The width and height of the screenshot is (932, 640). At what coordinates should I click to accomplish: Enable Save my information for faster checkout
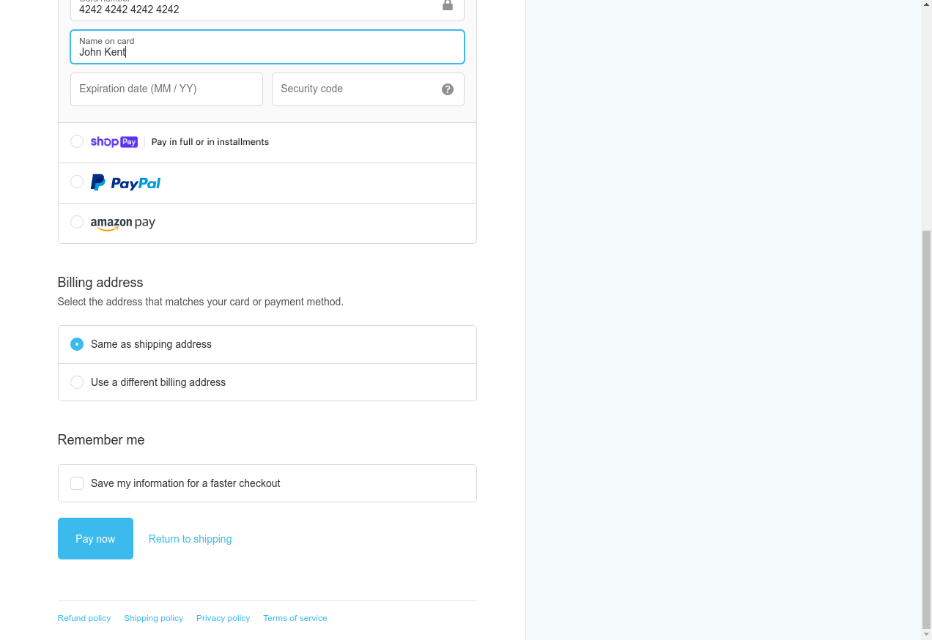(77, 483)
